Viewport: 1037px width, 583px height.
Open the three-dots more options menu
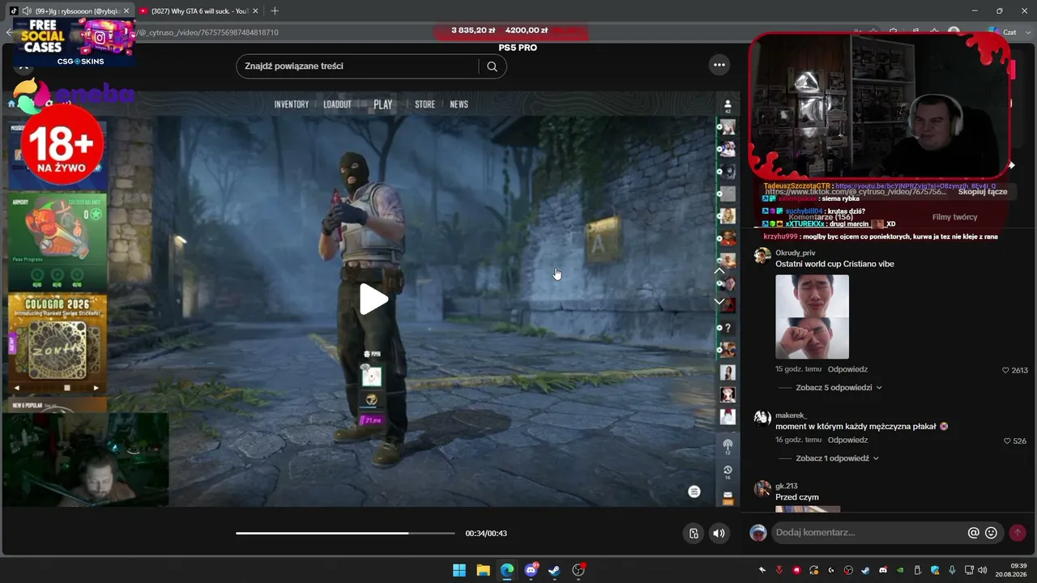click(719, 65)
